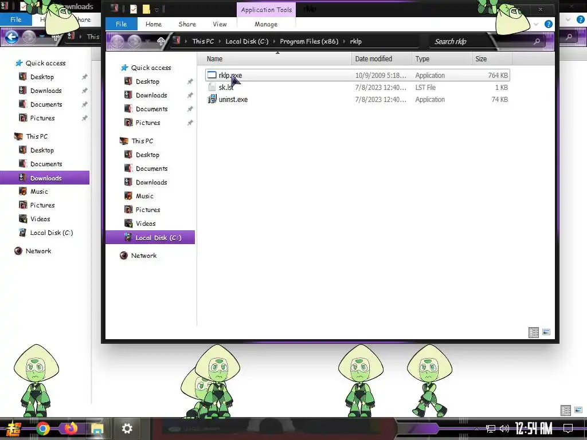Open the notification center

click(x=568, y=429)
